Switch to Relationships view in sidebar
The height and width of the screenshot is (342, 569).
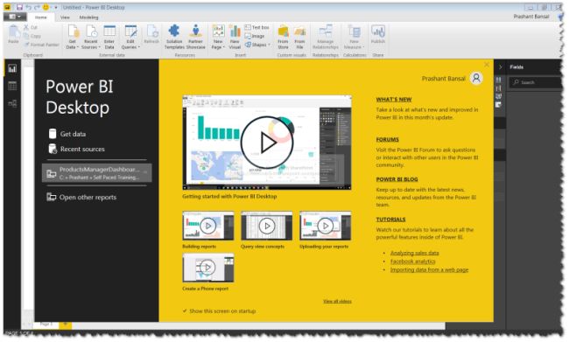12,104
